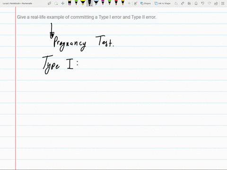Choose the yellow highlighter
Screen dimensions: 227x170
pos(83,3)
